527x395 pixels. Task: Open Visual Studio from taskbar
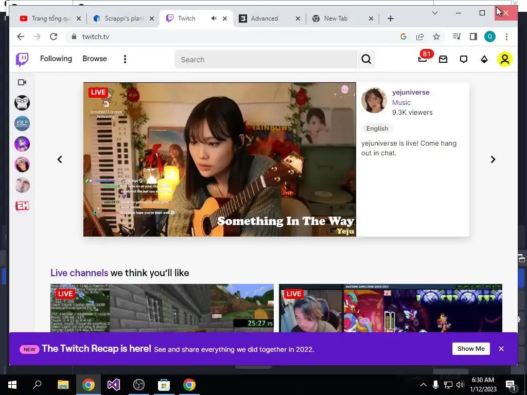[114, 385]
